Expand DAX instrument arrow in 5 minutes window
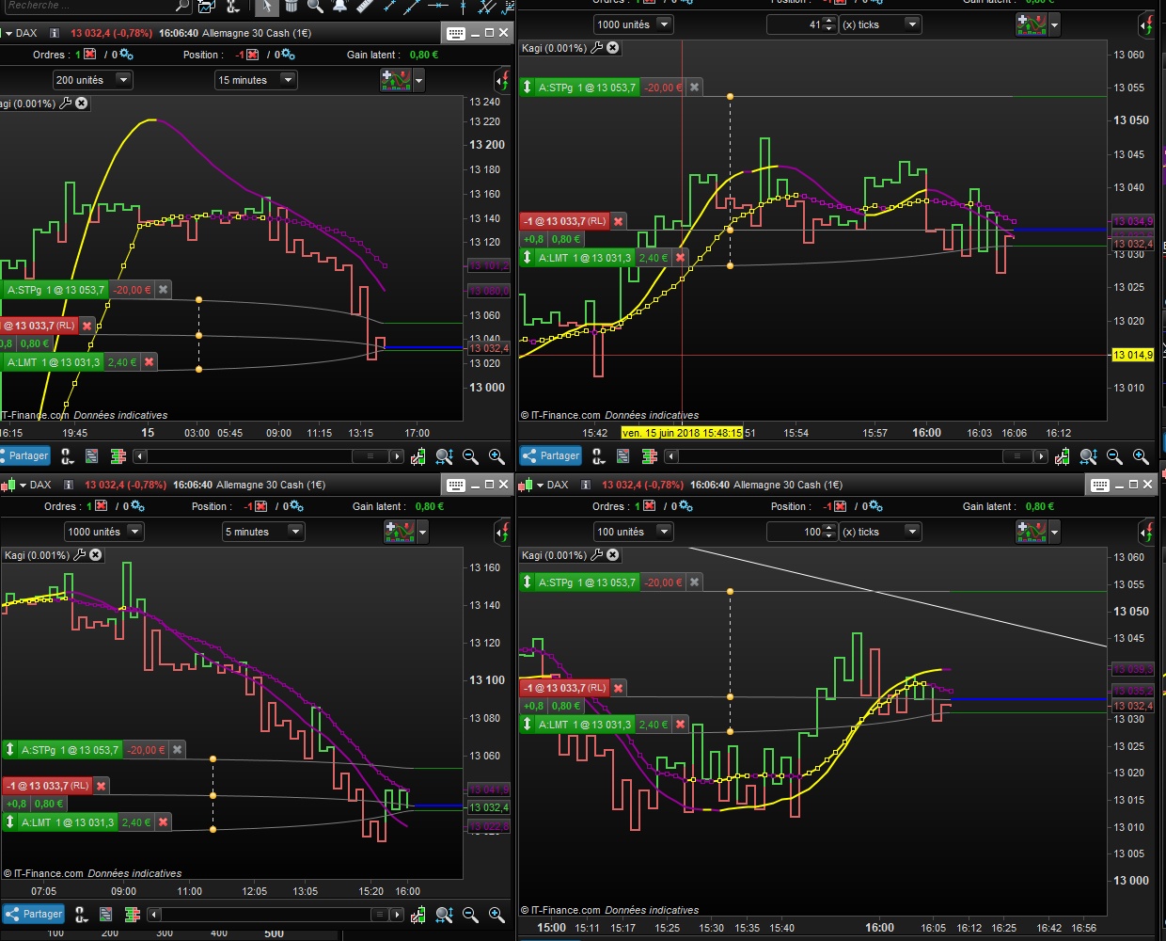 click(24, 486)
